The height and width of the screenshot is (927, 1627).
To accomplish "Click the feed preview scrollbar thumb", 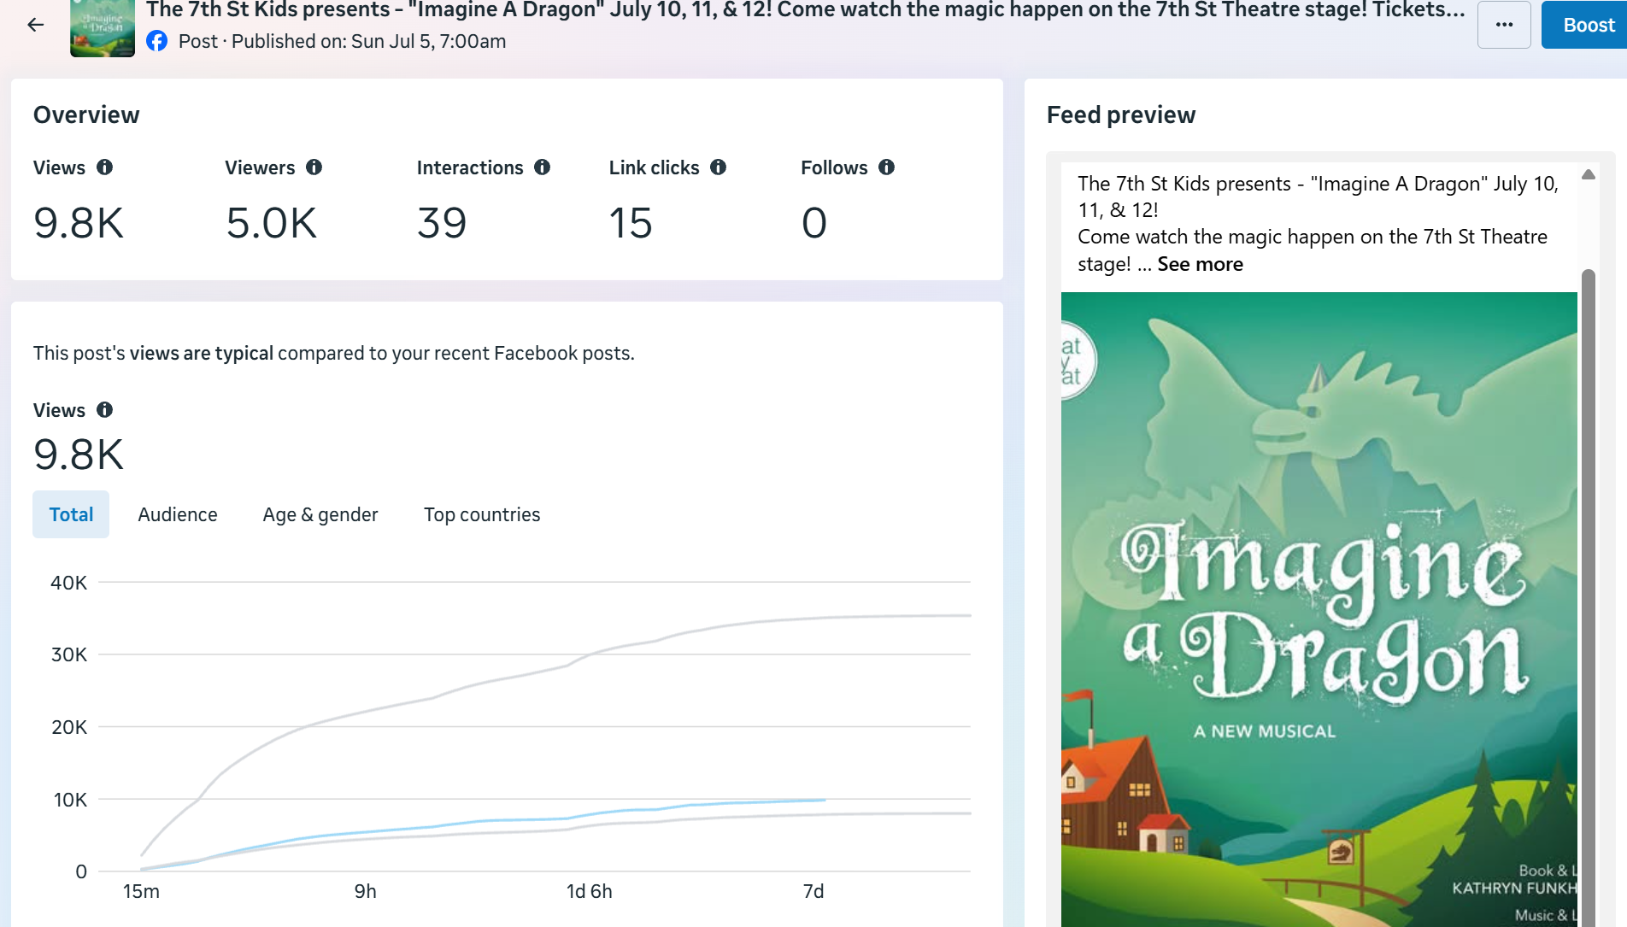I will (x=1589, y=598).
